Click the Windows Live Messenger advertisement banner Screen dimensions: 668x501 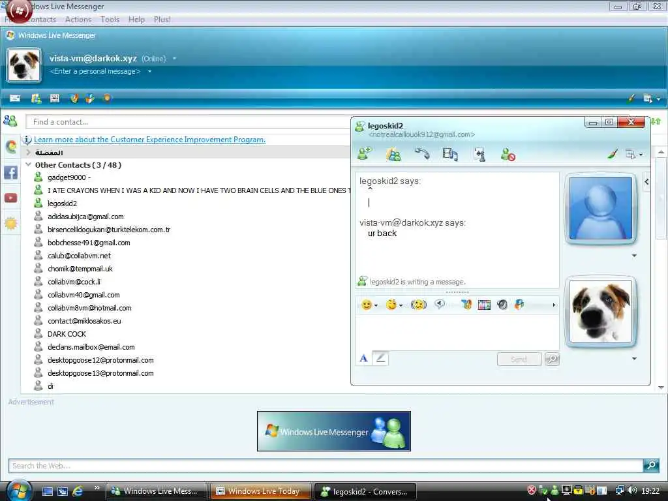(333, 431)
